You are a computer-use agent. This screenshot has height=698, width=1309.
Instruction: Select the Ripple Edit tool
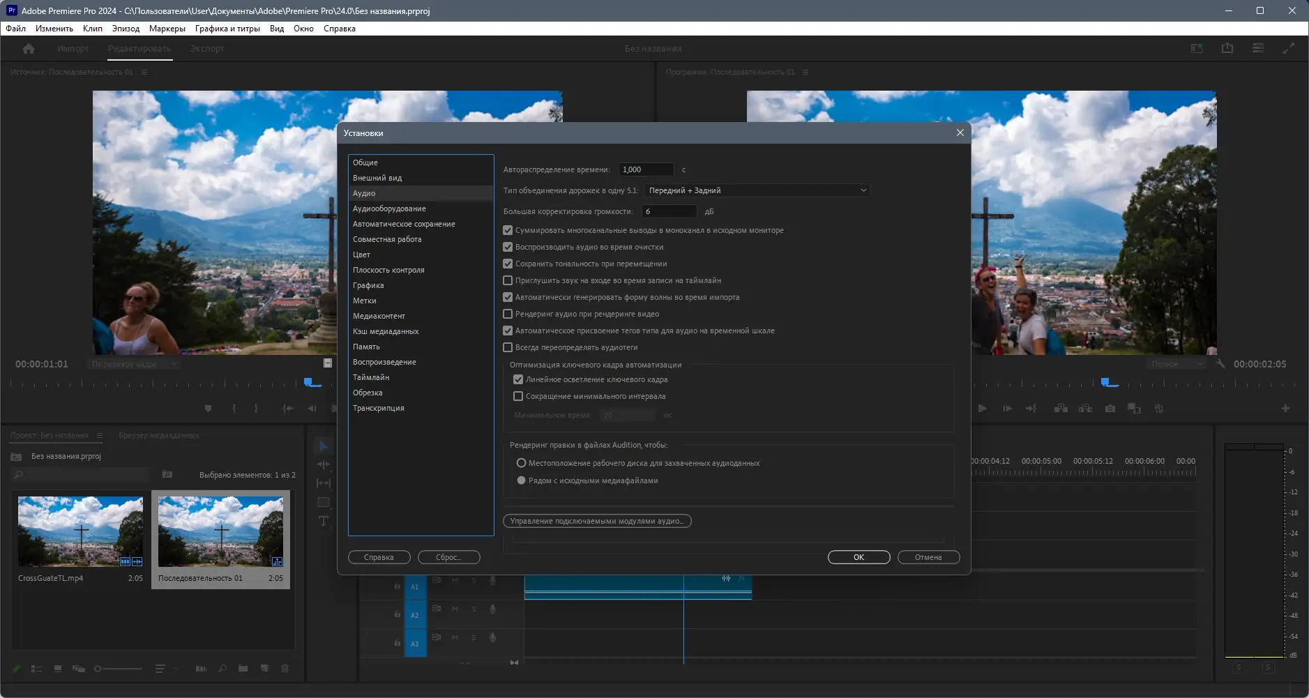pos(324,464)
